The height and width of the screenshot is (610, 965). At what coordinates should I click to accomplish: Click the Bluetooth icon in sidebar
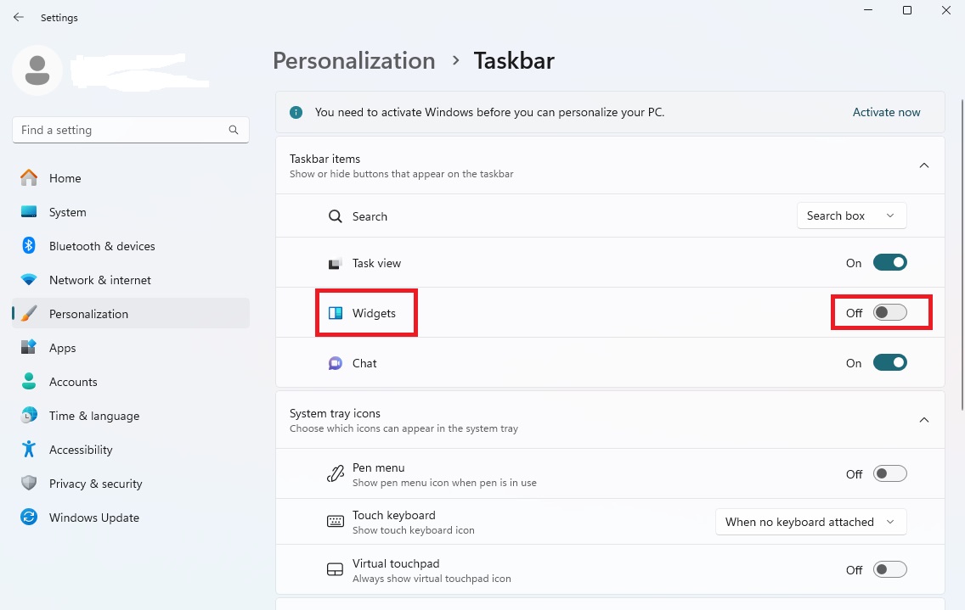(x=29, y=245)
